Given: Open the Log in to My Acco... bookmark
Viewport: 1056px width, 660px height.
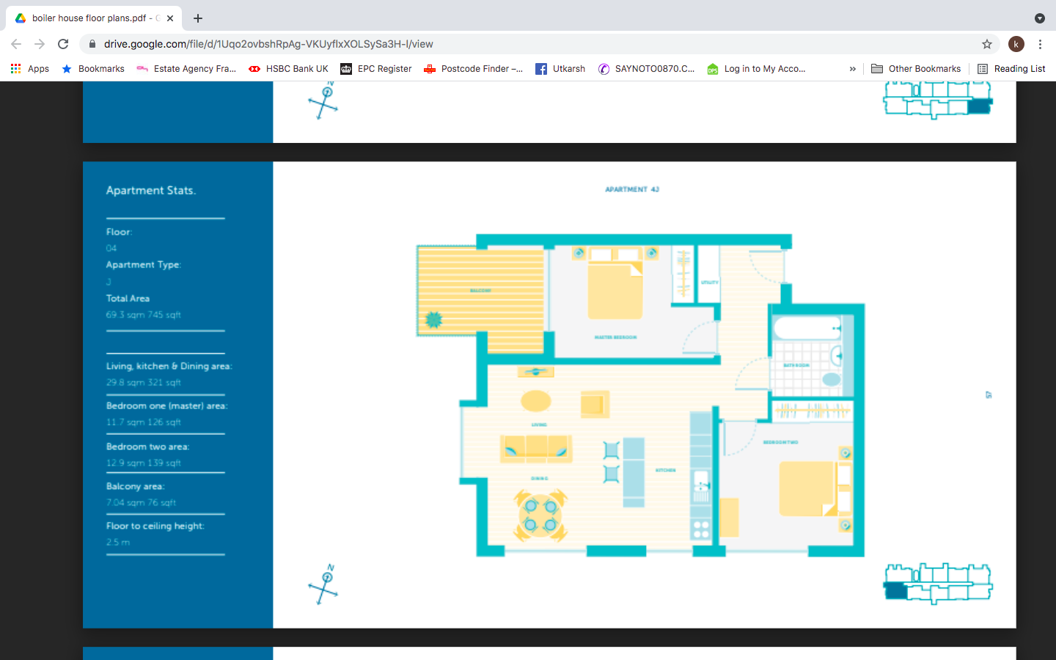Looking at the screenshot, I should pos(756,69).
